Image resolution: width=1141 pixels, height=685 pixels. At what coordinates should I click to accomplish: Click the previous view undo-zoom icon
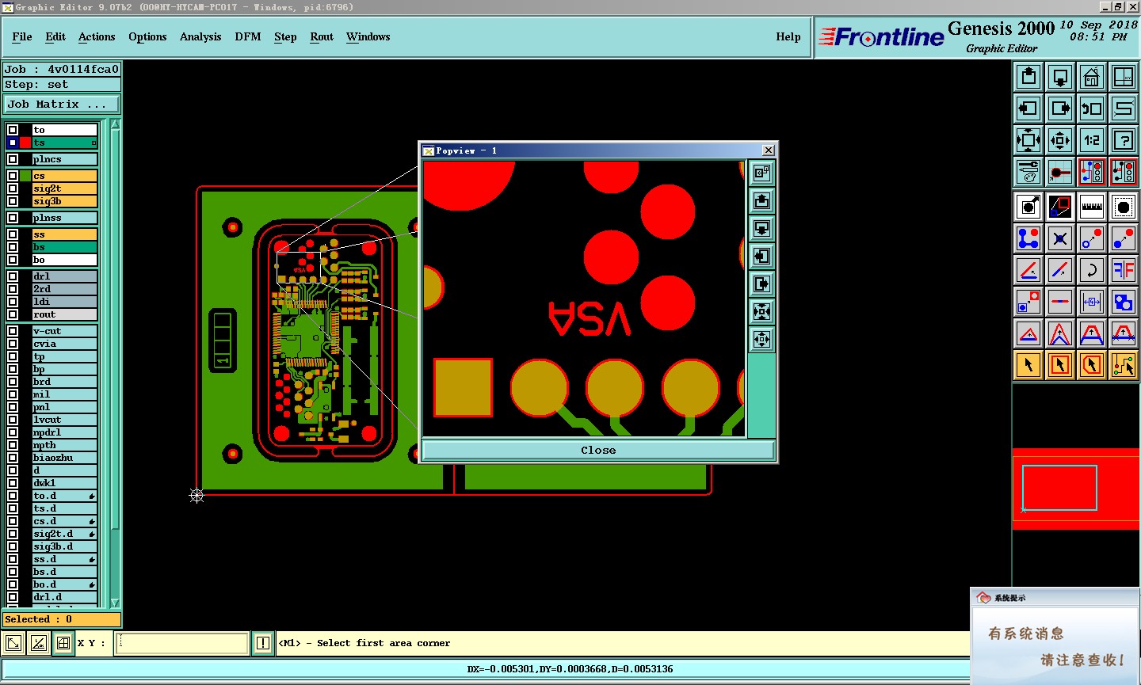(x=1092, y=108)
